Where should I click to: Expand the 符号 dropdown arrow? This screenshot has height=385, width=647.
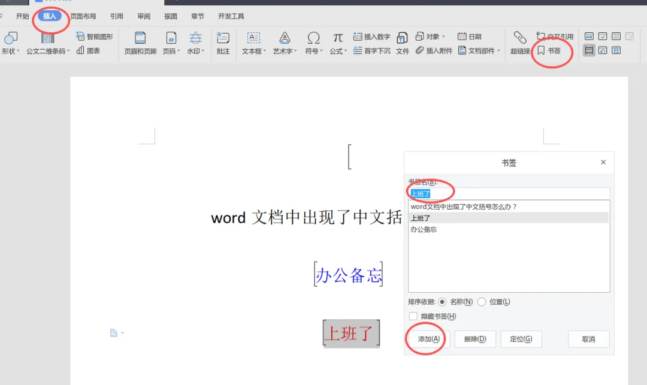[322, 51]
